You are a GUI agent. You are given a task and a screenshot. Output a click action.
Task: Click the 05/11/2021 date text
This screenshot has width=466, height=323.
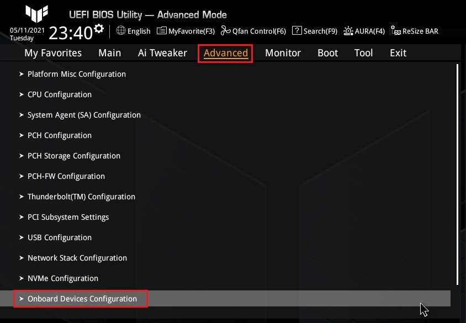click(28, 30)
